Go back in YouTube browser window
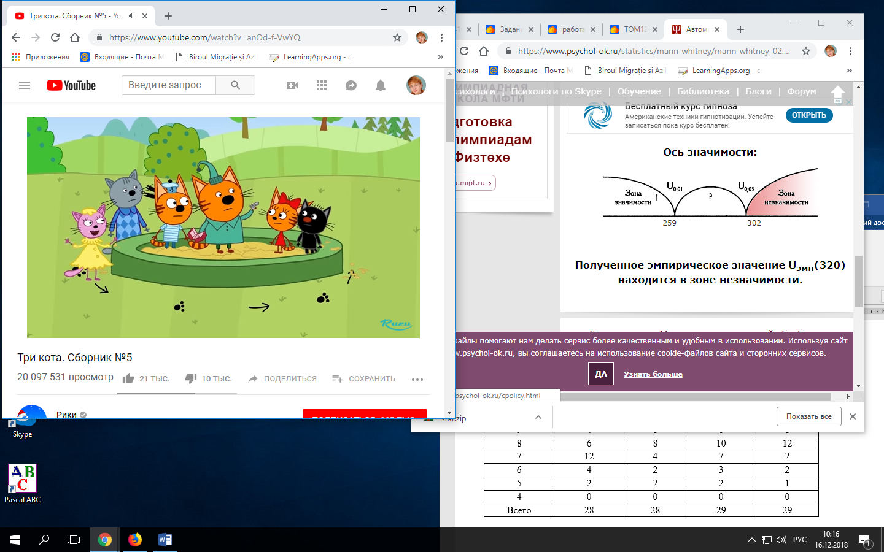 click(16, 37)
